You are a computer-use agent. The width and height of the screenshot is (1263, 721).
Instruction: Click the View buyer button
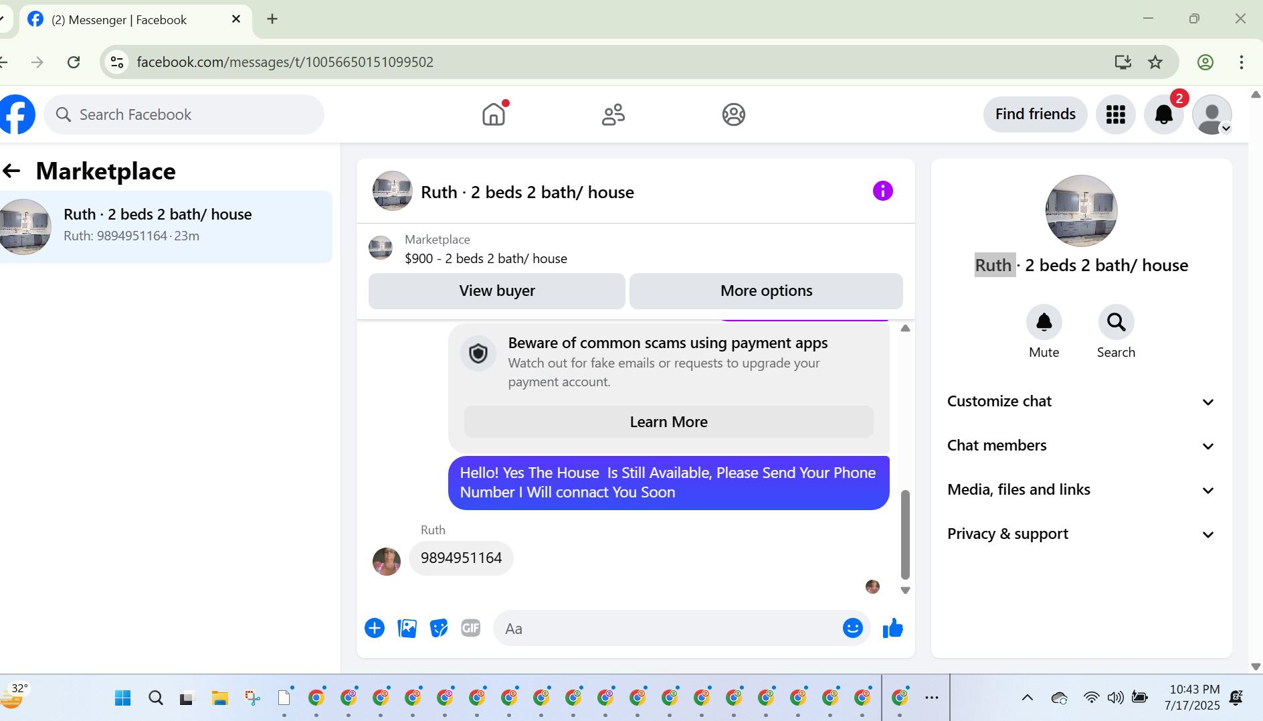click(497, 291)
